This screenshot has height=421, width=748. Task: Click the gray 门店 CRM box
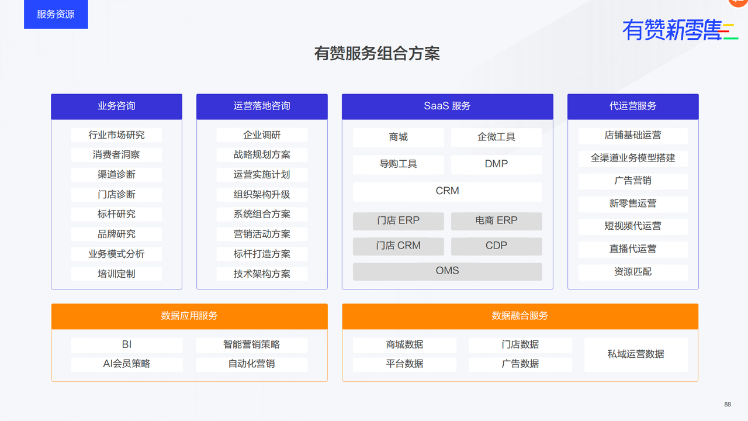pos(398,246)
